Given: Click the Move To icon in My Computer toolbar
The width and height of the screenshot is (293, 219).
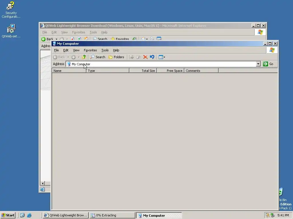Looking at the screenshot, I should coord(132,57).
